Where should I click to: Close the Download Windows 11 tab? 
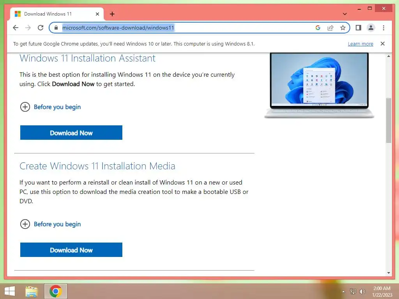(97, 14)
